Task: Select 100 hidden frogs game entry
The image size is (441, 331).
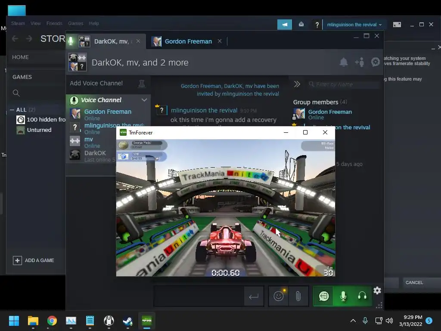Action: [41, 120]
